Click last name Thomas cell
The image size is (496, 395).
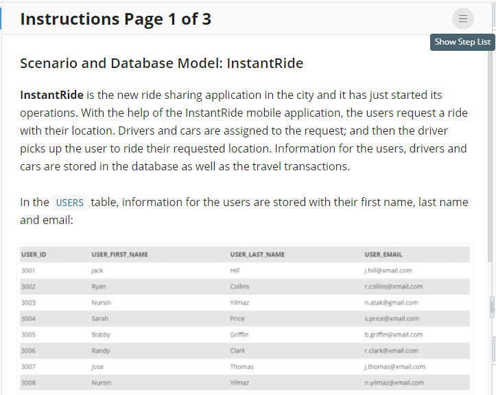[x=241, y=367]
